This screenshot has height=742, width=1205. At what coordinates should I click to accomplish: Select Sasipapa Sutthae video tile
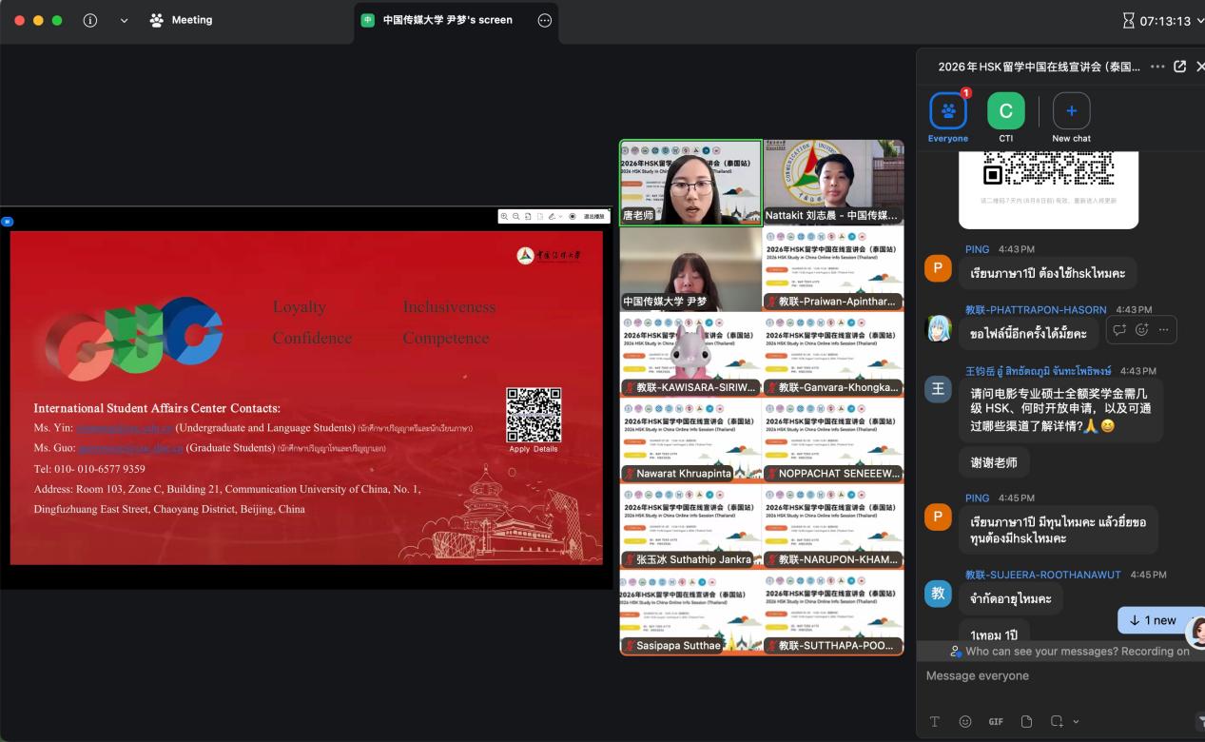pyautogui.click(x=690, y=612)
